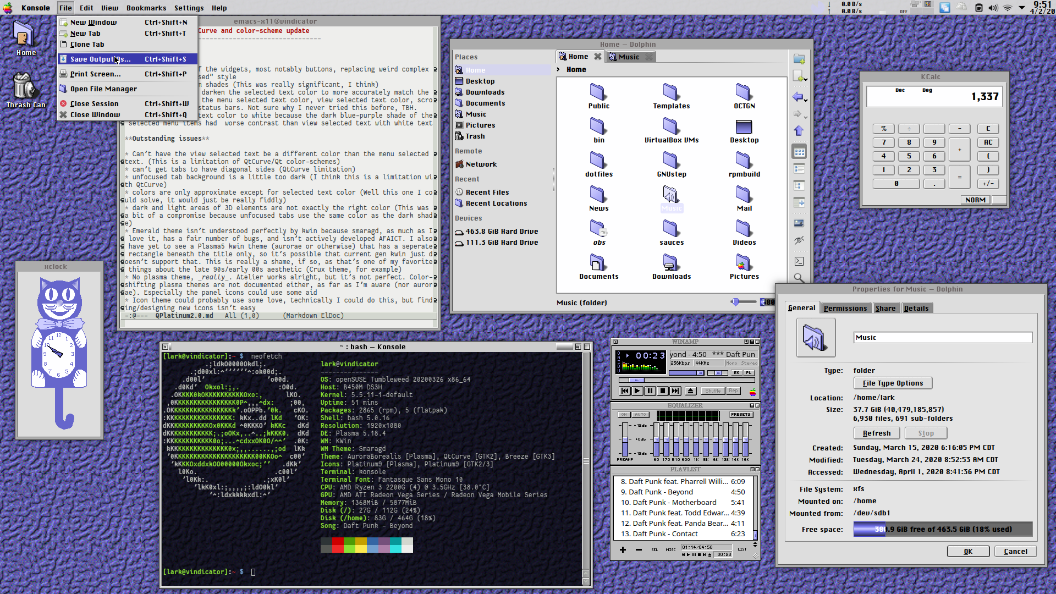Click the volume icon in the system tray

pos(993,8)
